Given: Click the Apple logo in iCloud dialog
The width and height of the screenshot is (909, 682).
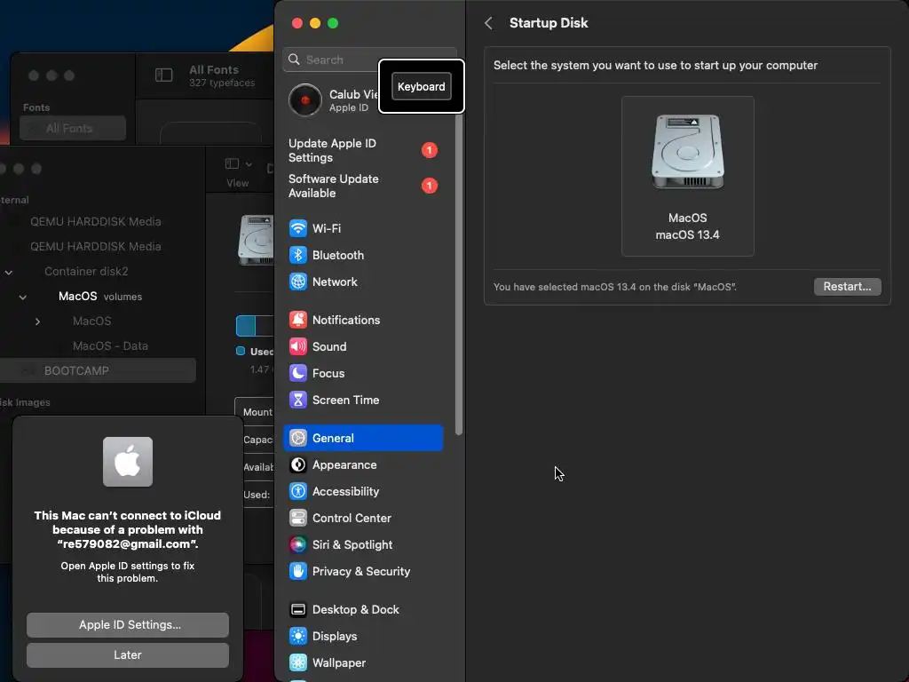Looking at the screenshot, I should [x=128, y=462].
